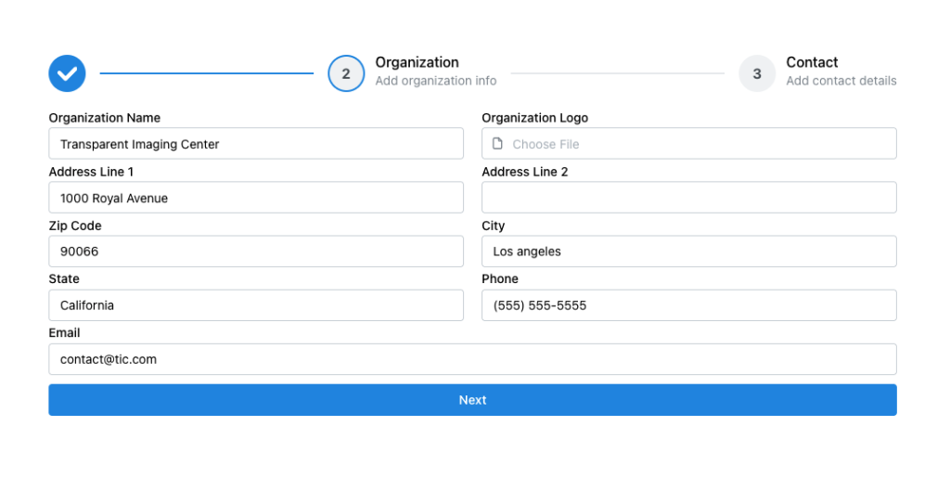Viewport: 950px width, 491px height.
Task: Select the empty Address Line 2 field
Action: pyautogui.click(x=688, y=198)
